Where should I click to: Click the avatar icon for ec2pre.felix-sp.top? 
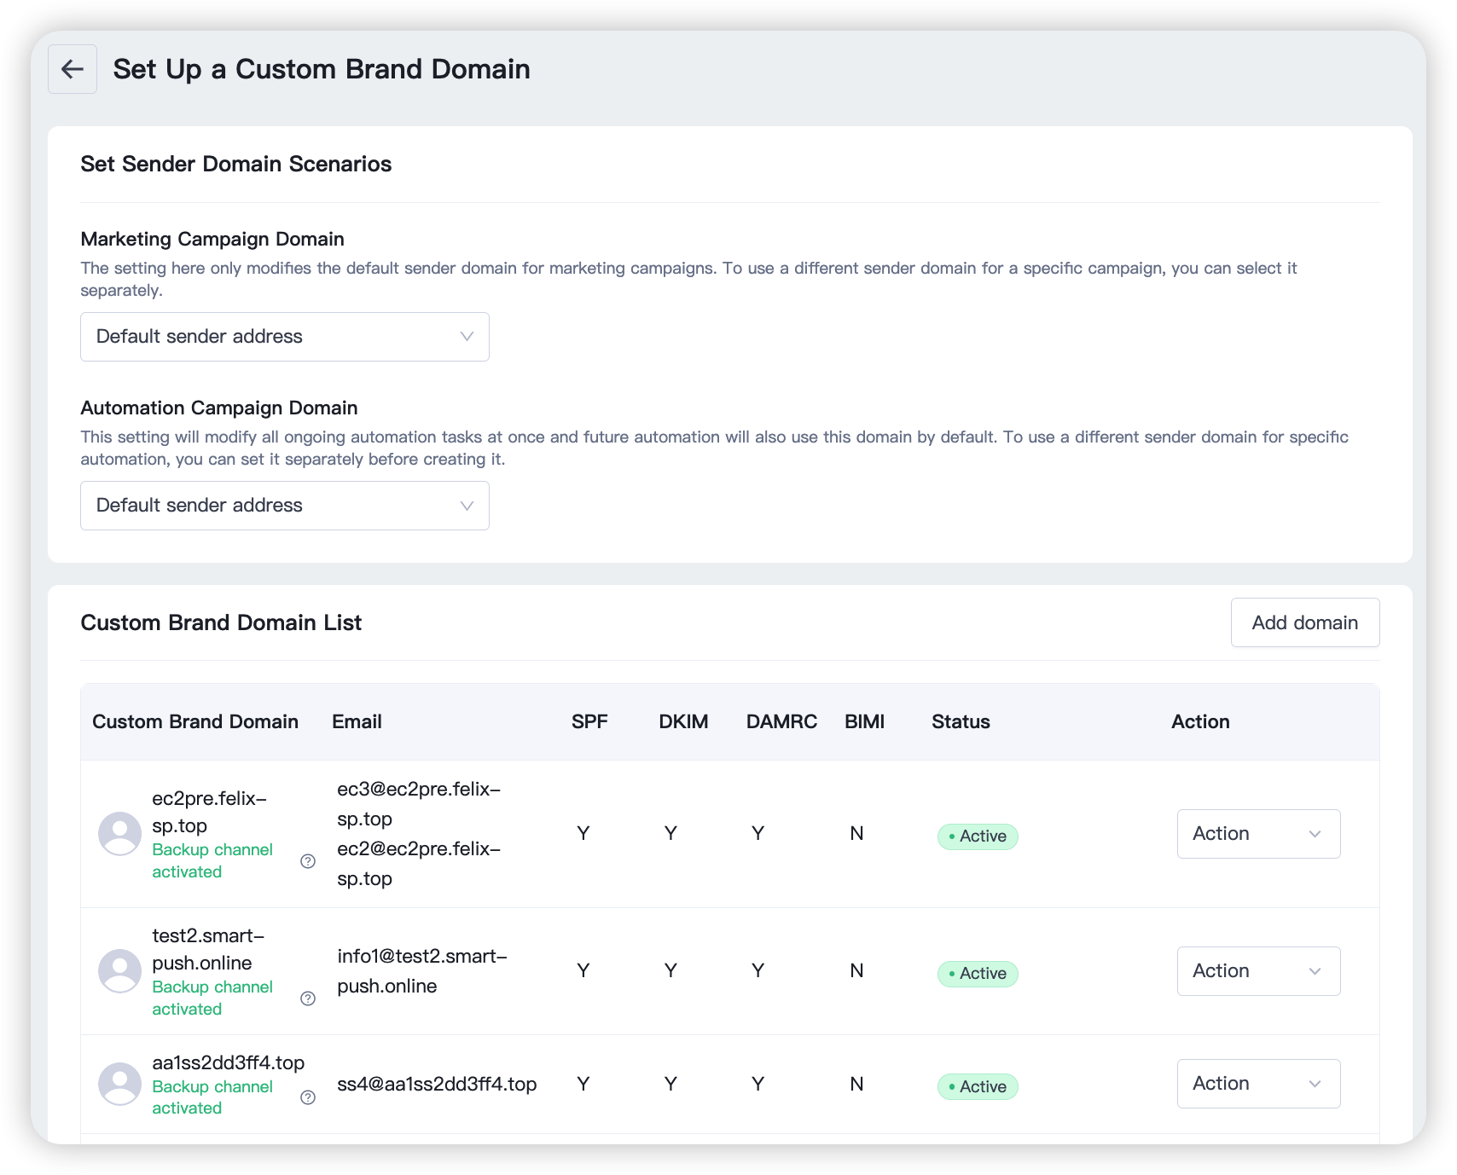coord(120,833)
